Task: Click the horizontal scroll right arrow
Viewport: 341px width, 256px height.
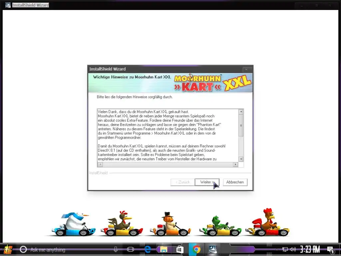Action: (x=235, y=164)
